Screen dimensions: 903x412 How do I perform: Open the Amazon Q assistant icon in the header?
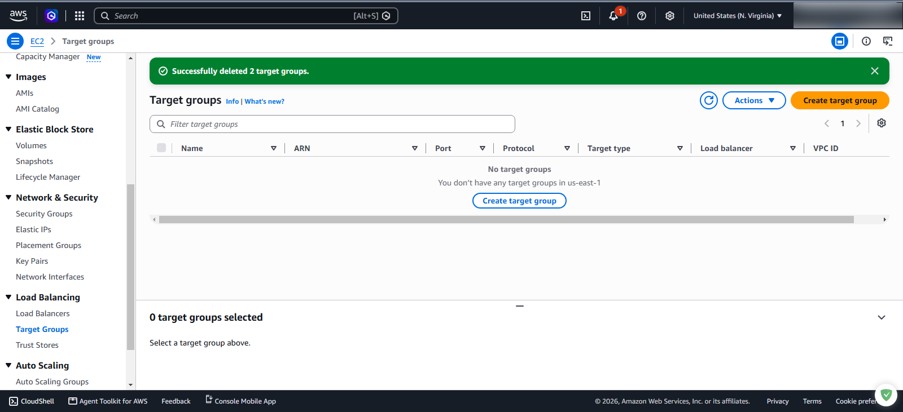point(51,16)
